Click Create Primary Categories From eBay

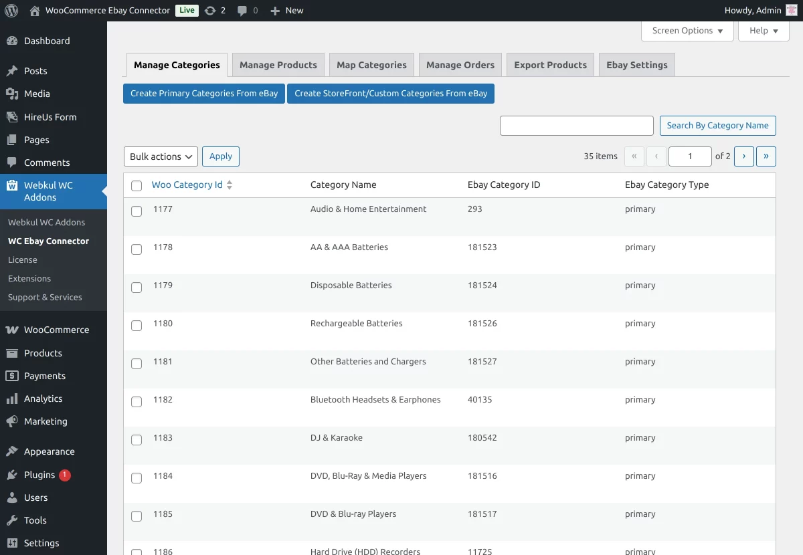pyautogui.click(x=203, y=94)
